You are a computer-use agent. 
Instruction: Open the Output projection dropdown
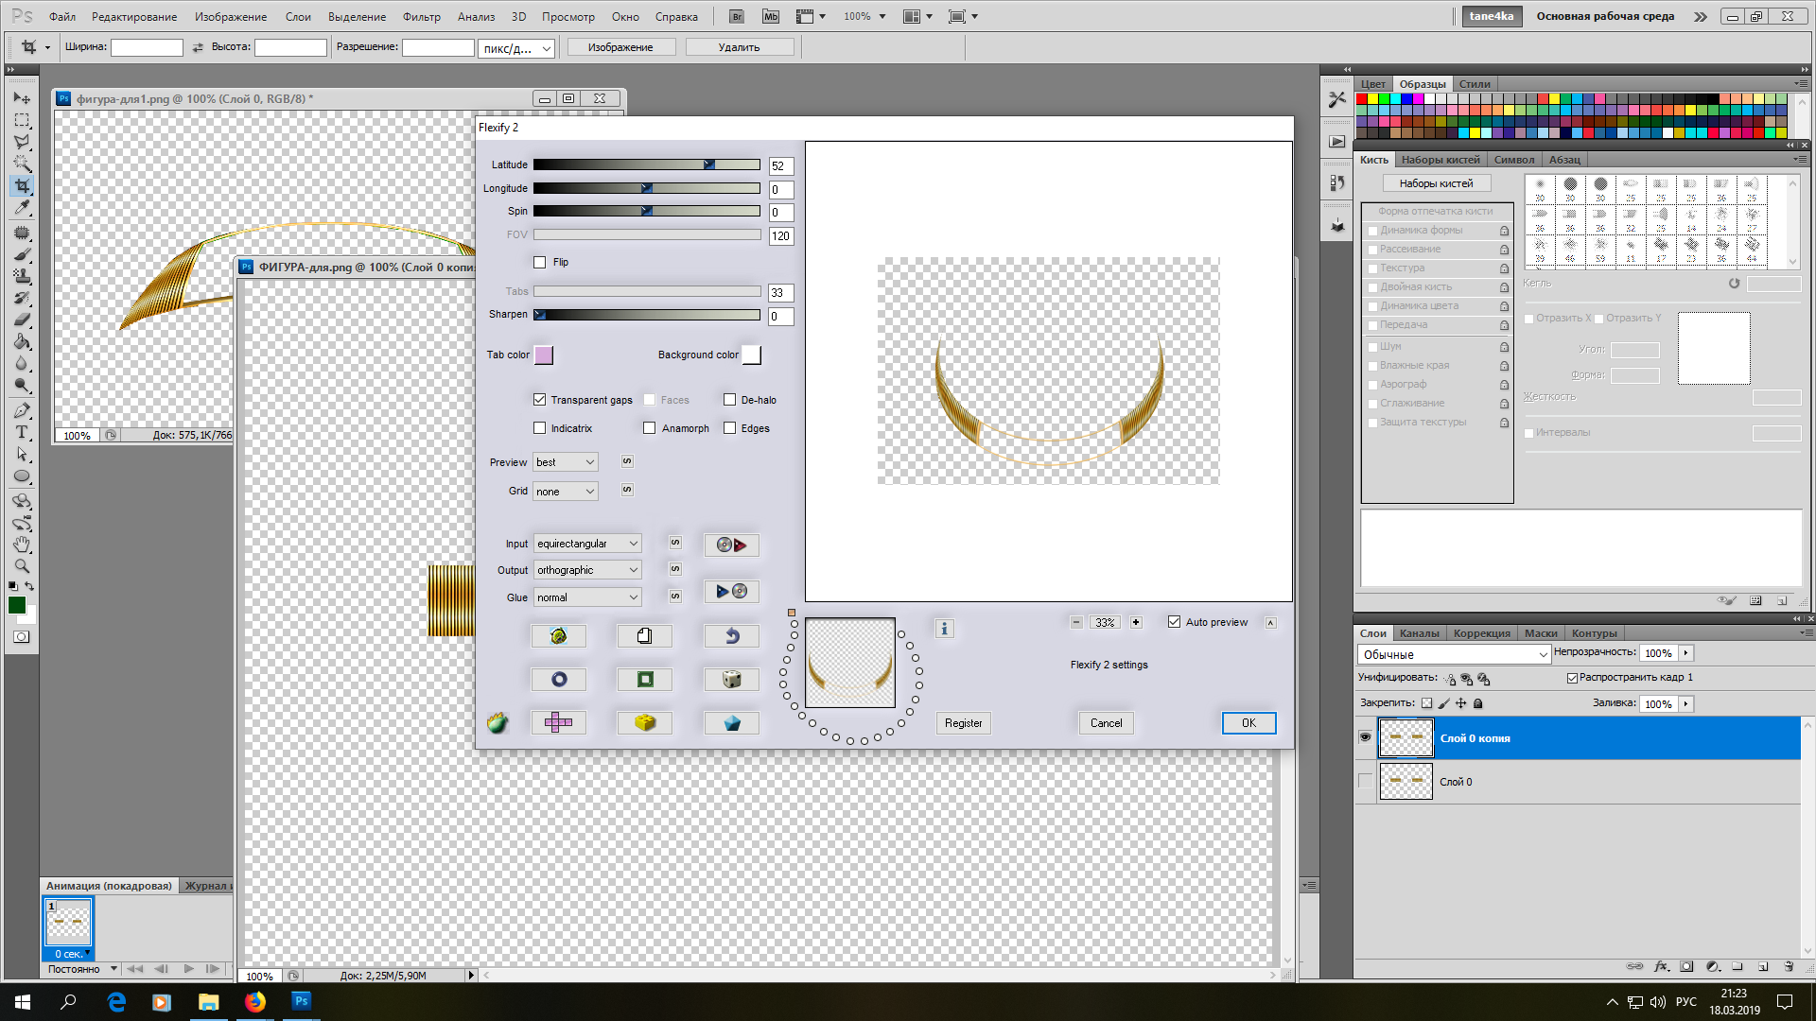coord(587,570)
